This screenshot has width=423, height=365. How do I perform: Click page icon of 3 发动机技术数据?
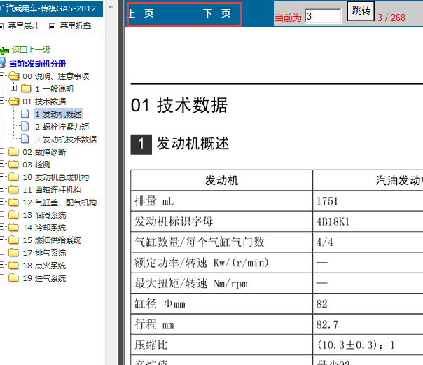click(x=25, y=139)
